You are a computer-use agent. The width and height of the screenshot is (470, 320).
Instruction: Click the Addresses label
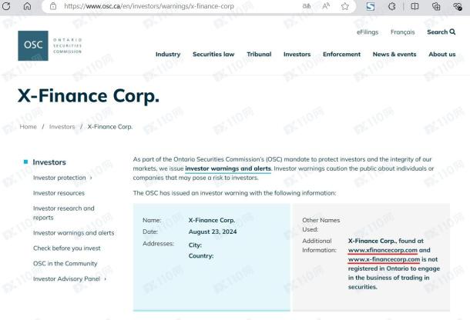[158, 244]
